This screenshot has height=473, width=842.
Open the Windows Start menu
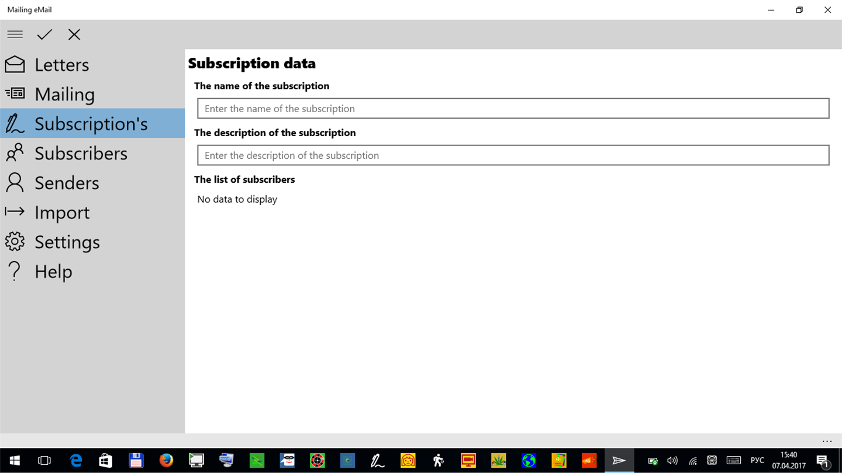(x=14, y=461)
